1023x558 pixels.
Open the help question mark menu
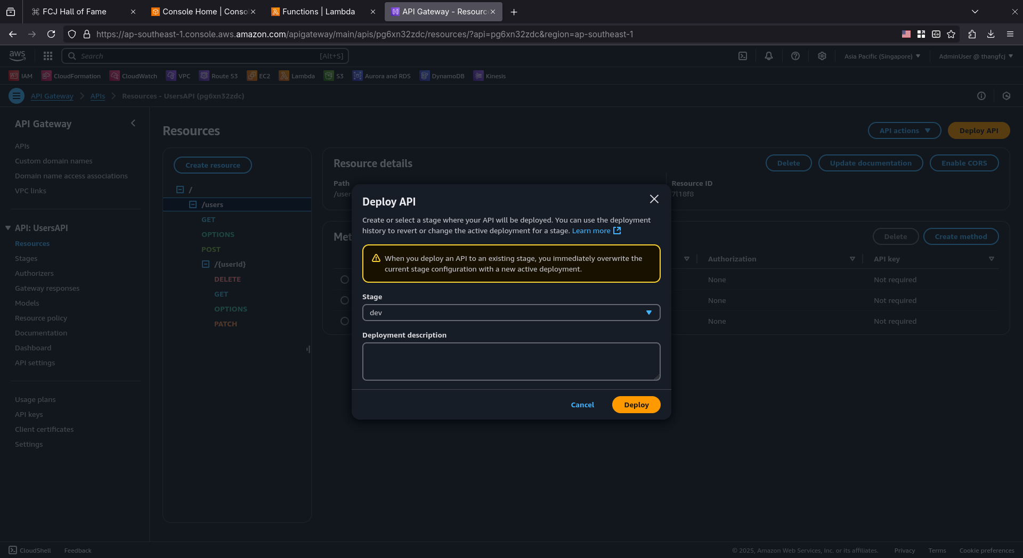coord(795,56)
